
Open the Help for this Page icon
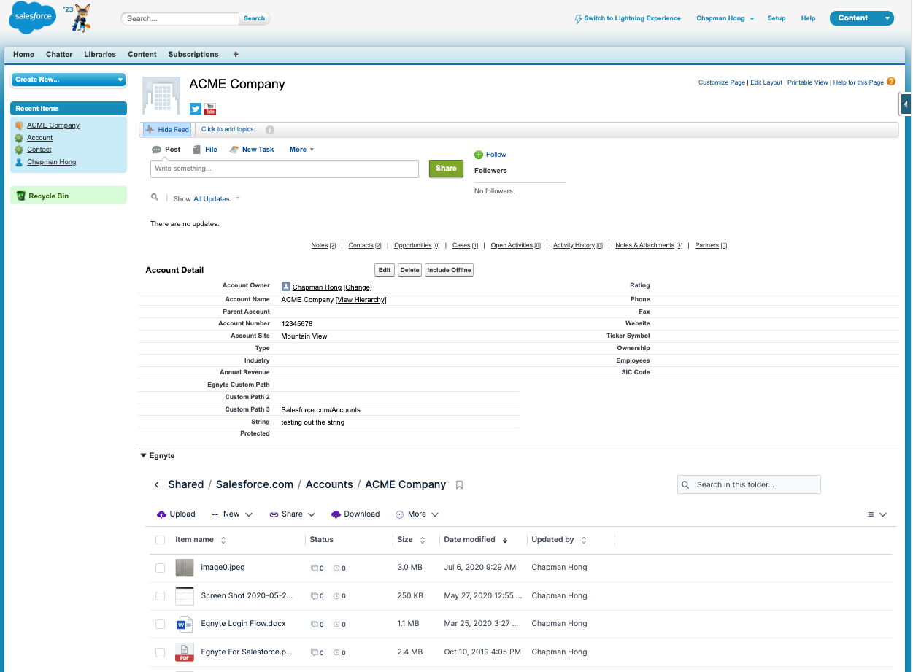891,82
